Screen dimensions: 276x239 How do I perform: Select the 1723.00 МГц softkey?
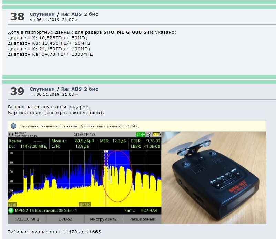27,219
